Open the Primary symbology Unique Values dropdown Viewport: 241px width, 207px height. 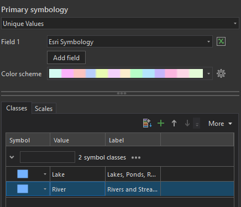120,24
